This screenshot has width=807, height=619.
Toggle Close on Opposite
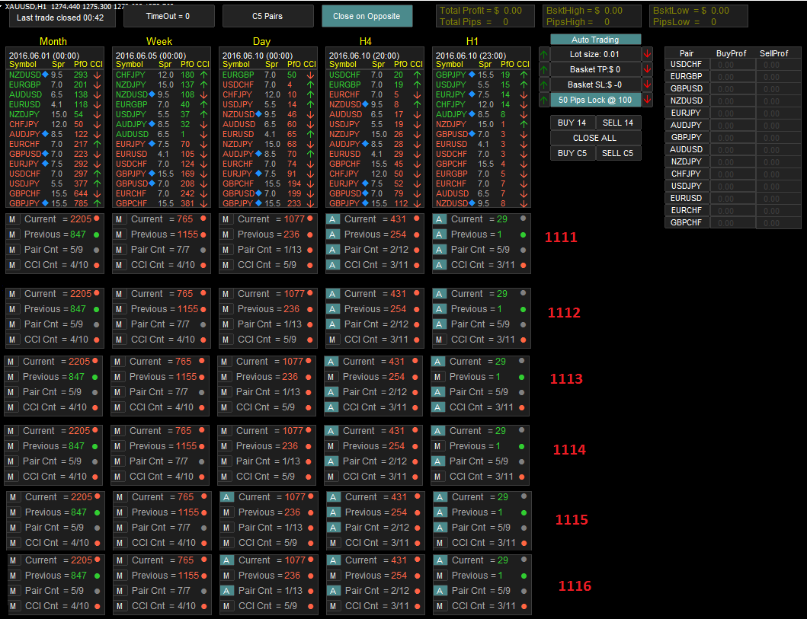click(x=367, y=16)
